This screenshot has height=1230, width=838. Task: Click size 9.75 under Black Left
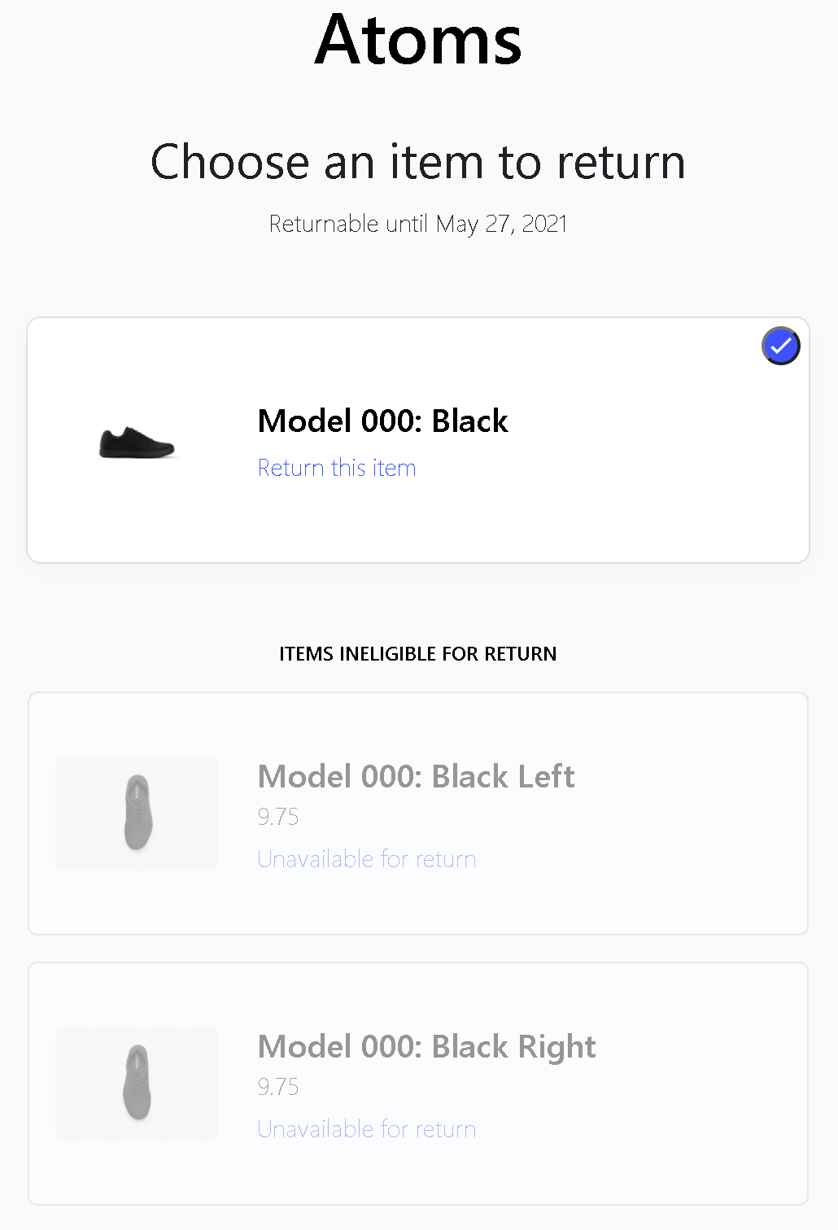pos(278,817)
